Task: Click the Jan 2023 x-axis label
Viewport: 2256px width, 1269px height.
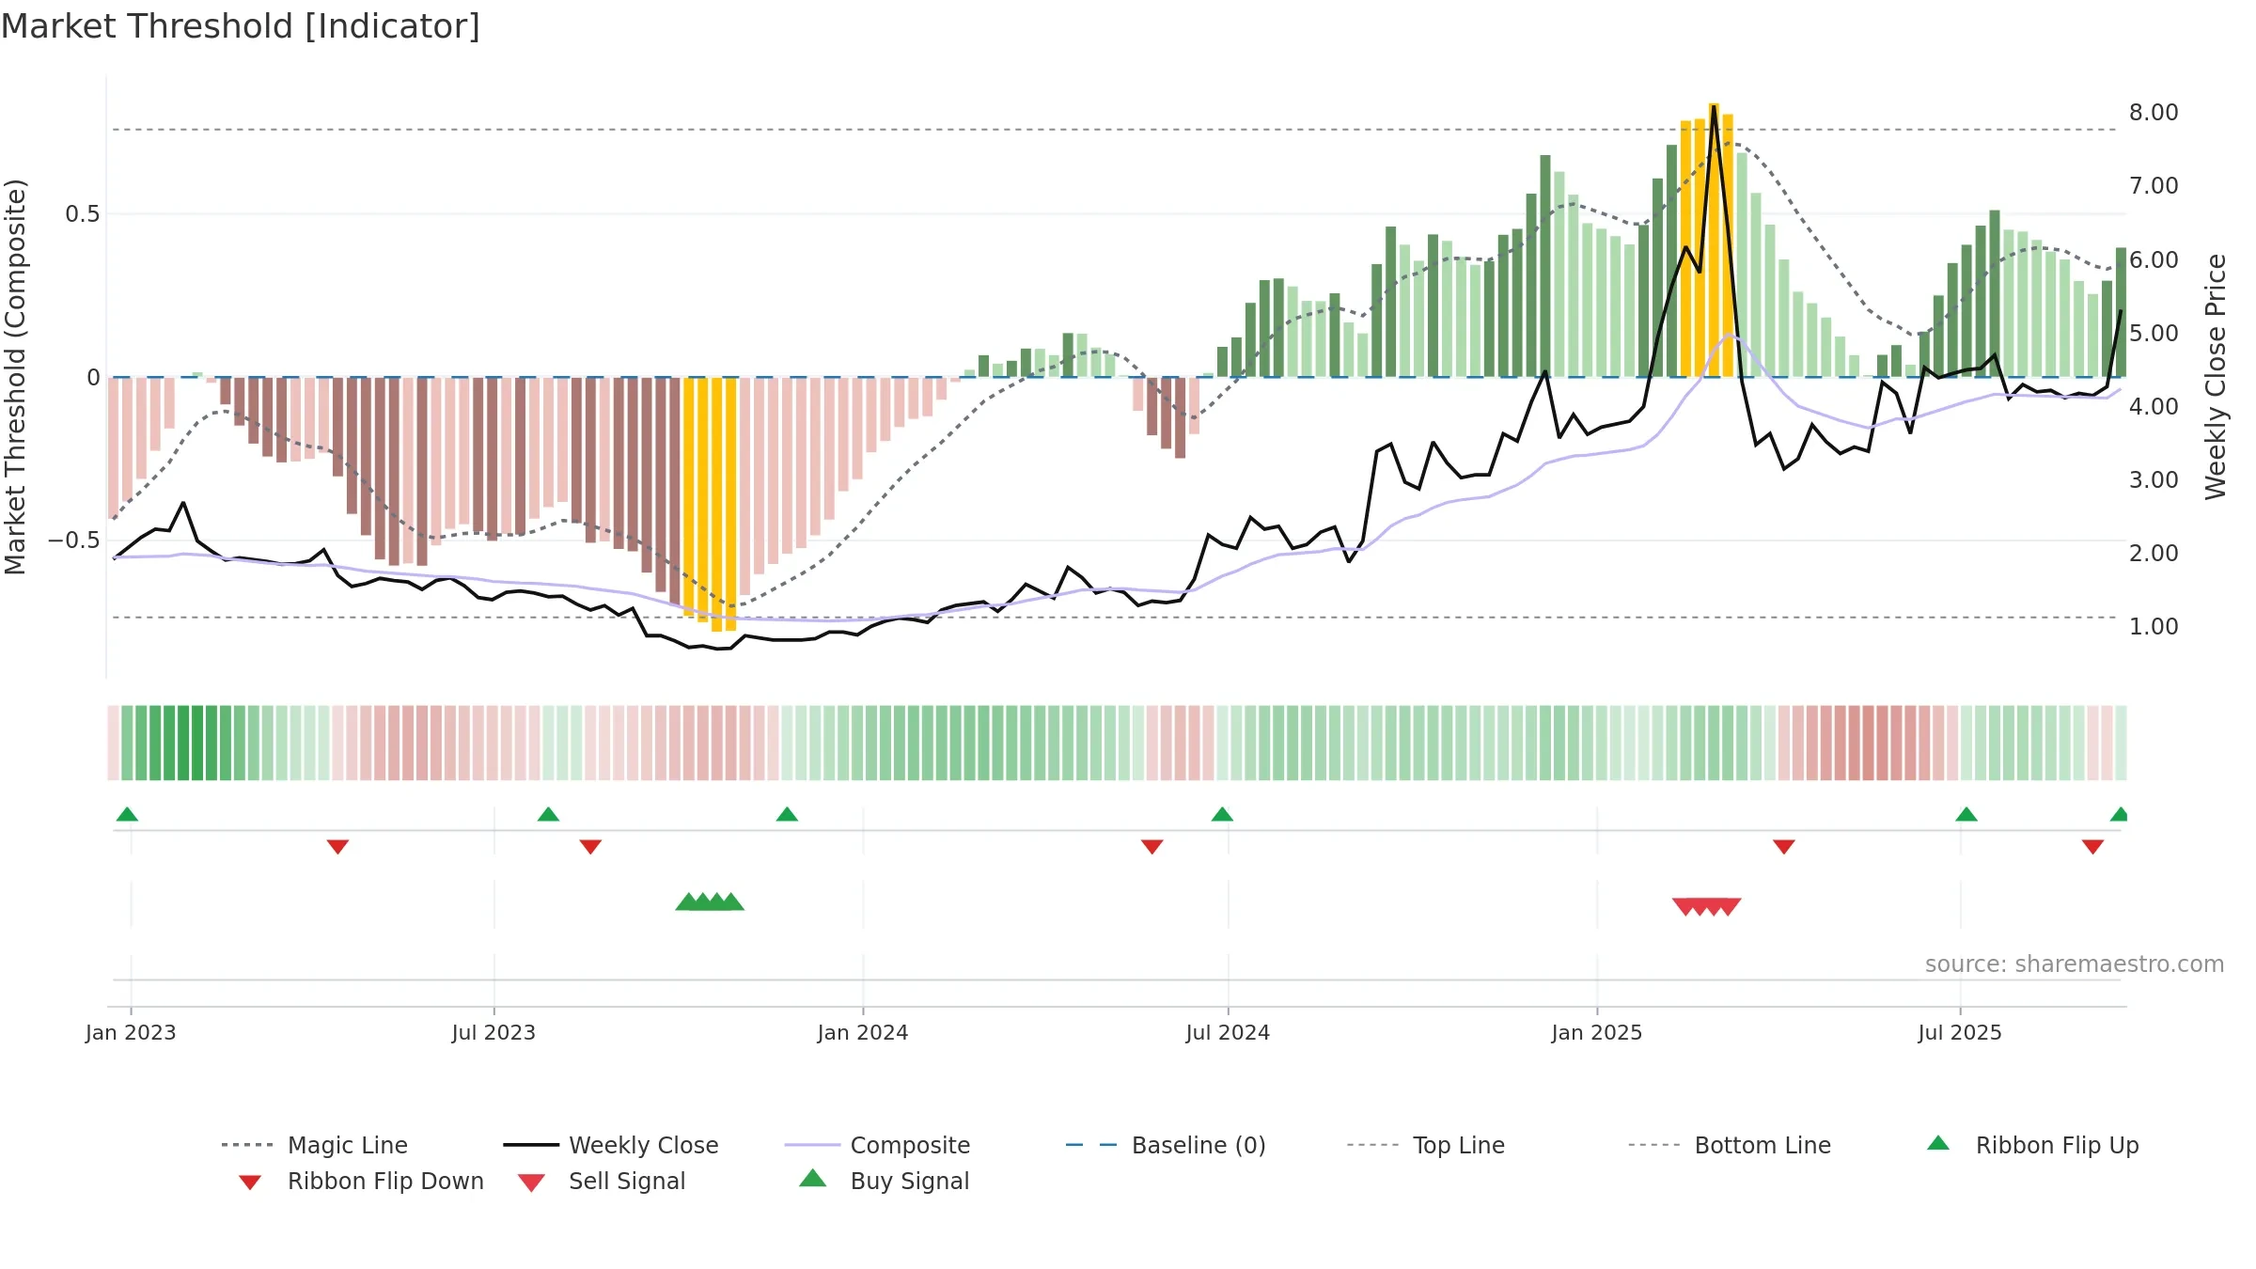Action: [x=131, y=1033]
